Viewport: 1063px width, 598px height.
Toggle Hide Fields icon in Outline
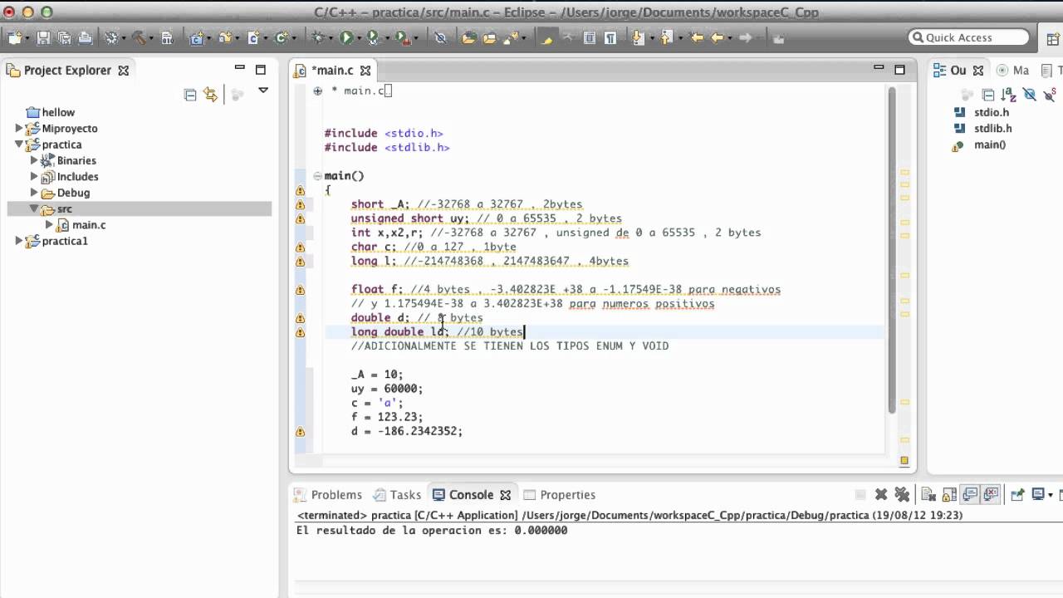pyautogui.click(x=1029, y=95)
